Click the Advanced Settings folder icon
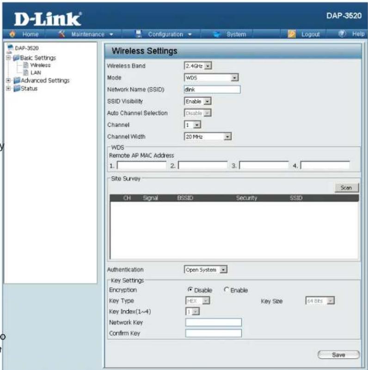The image size is (368, 370). pos(17,80)
